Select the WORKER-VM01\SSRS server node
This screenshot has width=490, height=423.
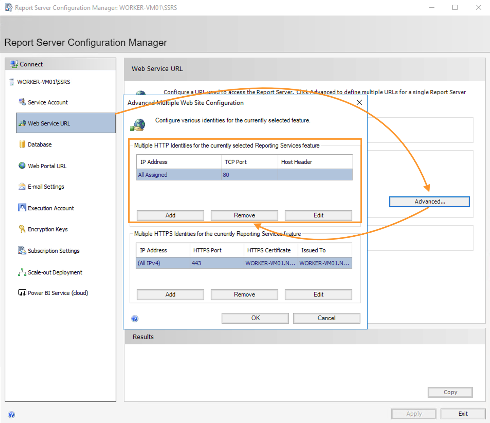click(x=43, y=82)
